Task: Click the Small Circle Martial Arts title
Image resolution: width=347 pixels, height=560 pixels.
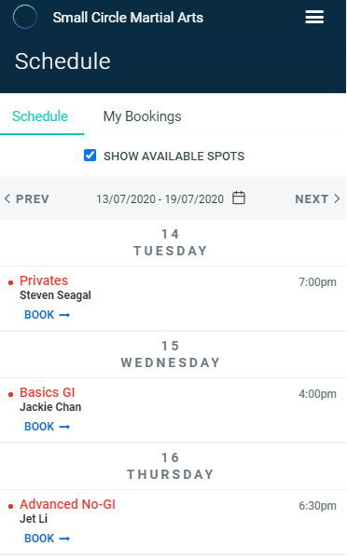Action: coord(128,18)
